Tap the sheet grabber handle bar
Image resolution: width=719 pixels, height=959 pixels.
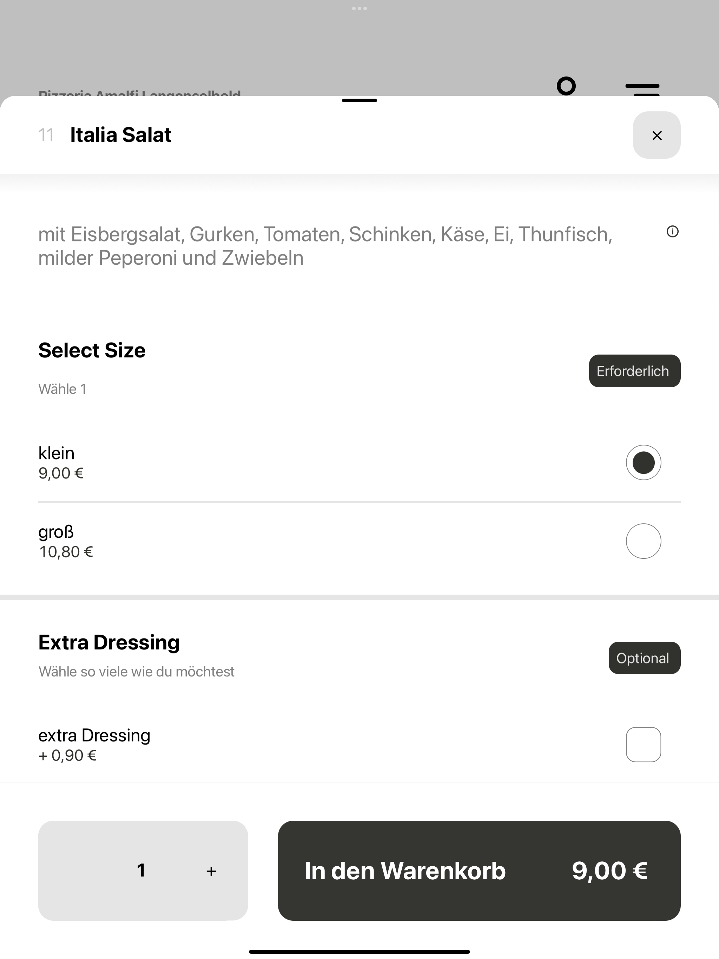tap(359, 101)
